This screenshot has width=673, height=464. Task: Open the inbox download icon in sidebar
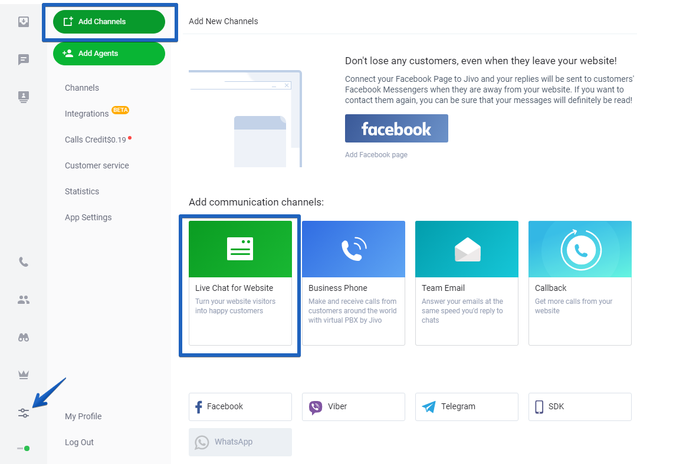click(x=24, y=21)
